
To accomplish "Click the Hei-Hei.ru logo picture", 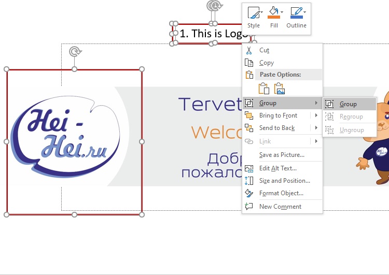I will pos(66,137).
